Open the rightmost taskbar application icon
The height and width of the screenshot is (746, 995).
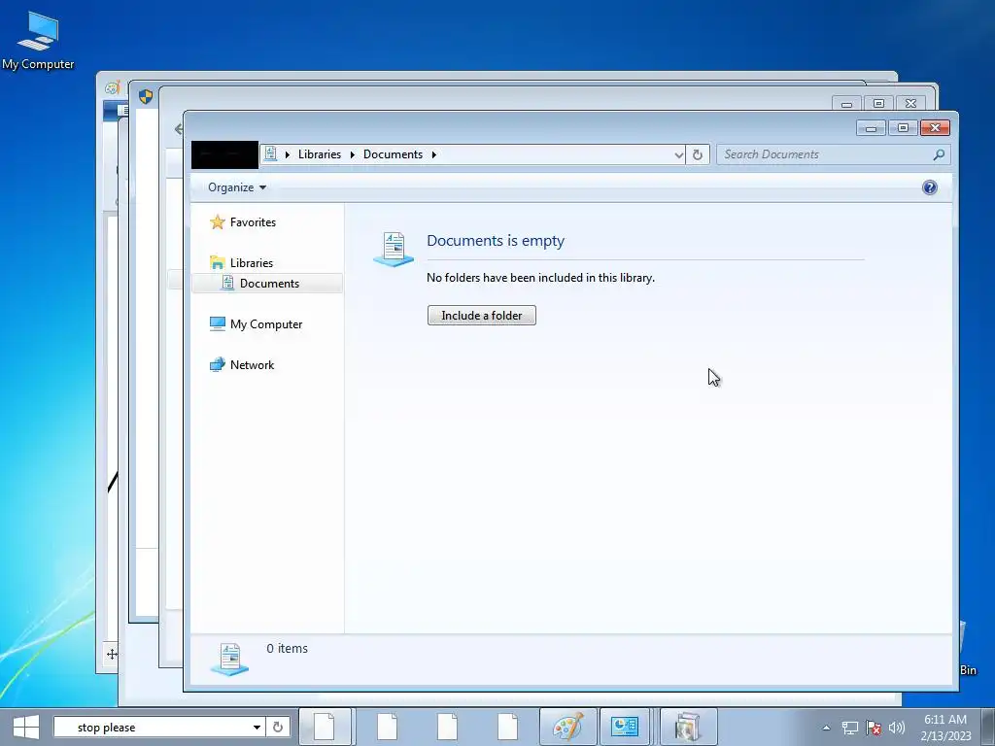pos(687,727)
